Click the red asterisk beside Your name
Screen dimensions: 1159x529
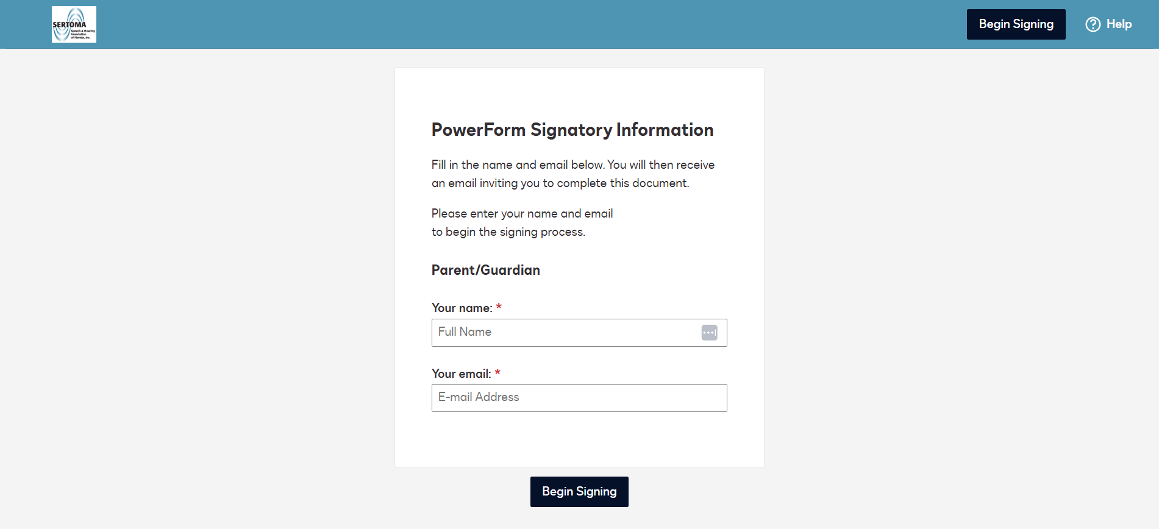tap(499, 307)
